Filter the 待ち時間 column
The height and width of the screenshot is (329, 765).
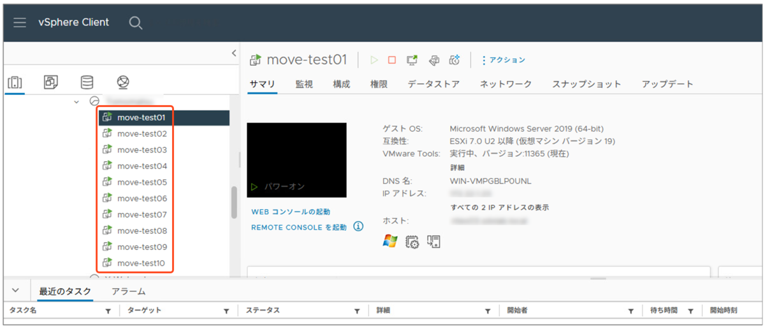pos(690,311)
